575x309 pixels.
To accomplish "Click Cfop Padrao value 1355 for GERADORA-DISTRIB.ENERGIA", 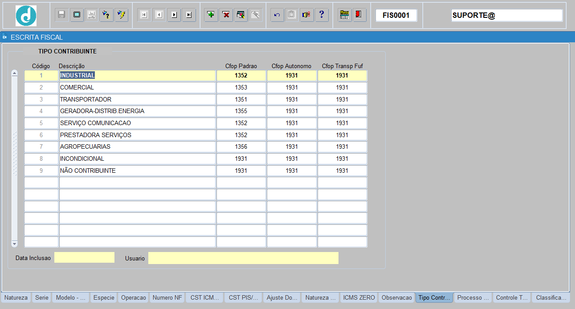I will (241, 111).
